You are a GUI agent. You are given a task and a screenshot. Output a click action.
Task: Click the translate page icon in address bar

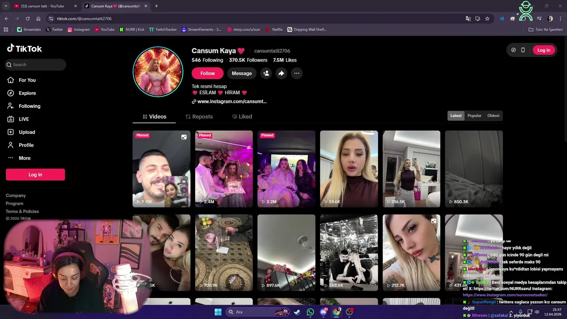pyautogui.click(x=468, y=19)
